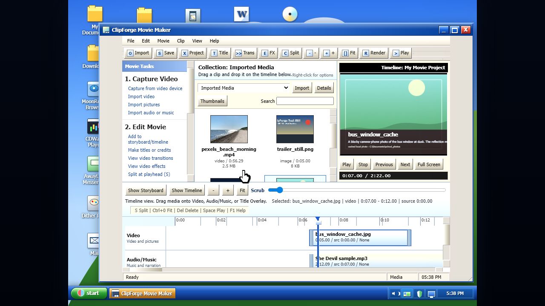
Task: Click the Scrub slider handle
Action: click(x=279, y=190)
